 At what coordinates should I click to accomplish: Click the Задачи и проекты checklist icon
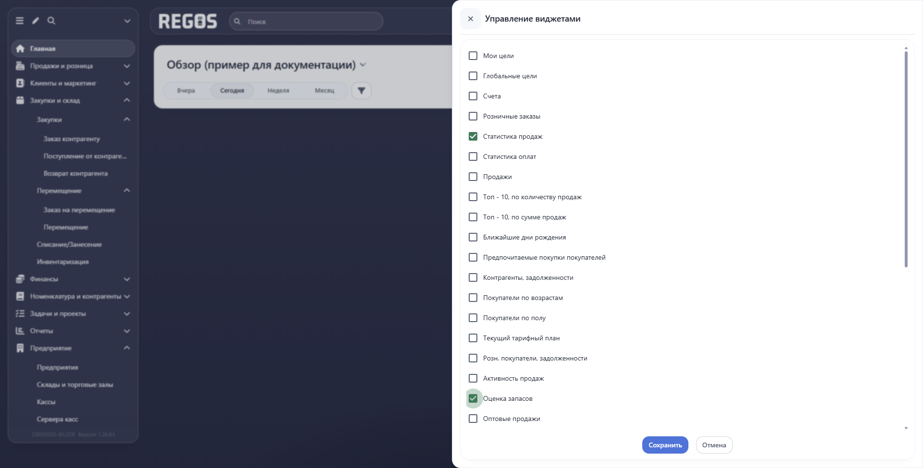tap(20, 313)
